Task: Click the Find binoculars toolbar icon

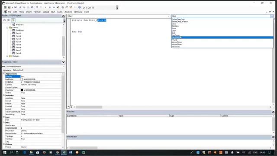Action: tap(32, 7)
